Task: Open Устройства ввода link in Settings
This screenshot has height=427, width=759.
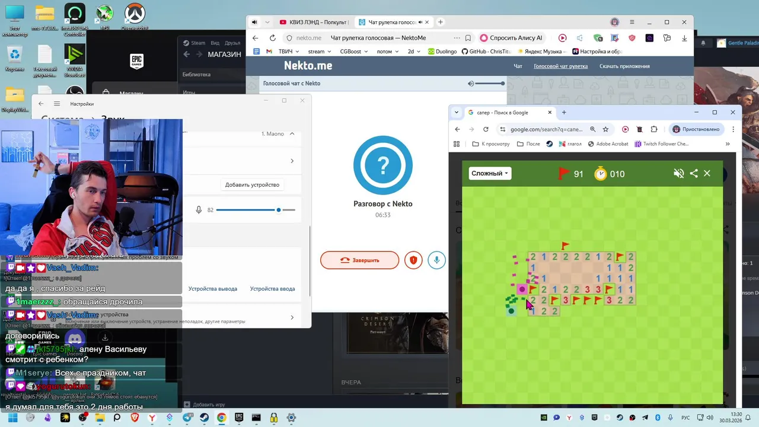Action: tap(272, 289)
